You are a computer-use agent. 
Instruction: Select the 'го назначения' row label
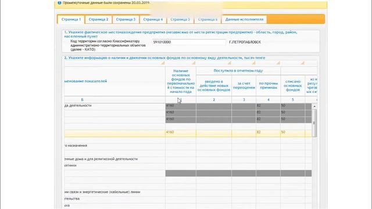click(x=76, y=146)
